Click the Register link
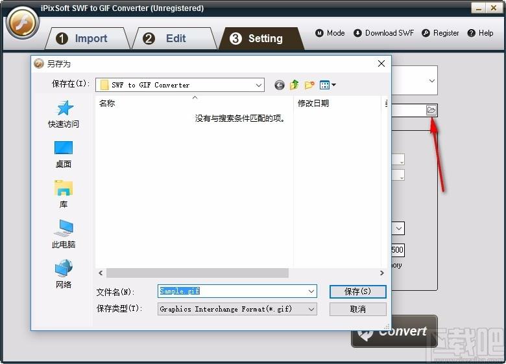This screenshot has height=364, width=506. [x=440, y=33]
